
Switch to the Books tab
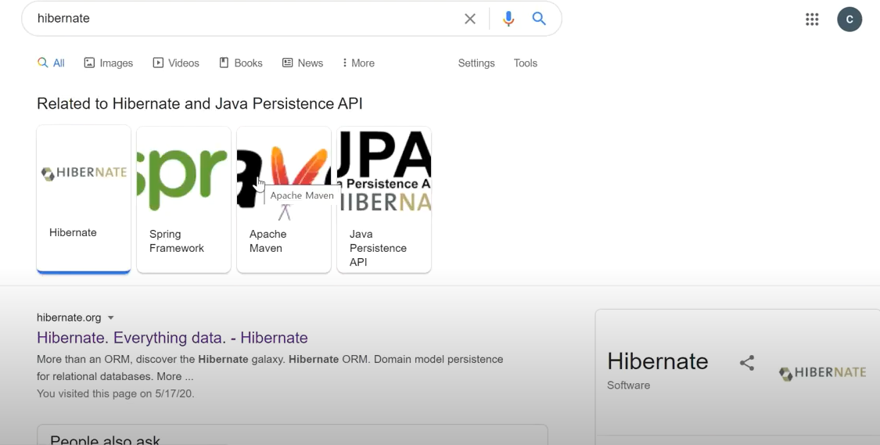(241, 63)
